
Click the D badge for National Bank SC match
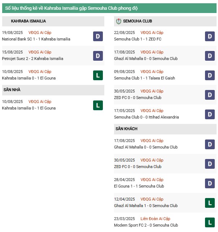click(98, 36)
